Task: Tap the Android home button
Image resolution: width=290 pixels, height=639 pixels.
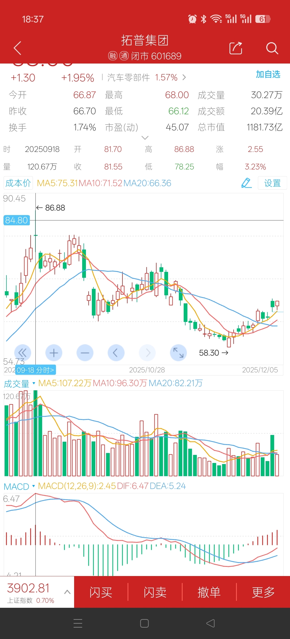Action: tap(144, 623)
